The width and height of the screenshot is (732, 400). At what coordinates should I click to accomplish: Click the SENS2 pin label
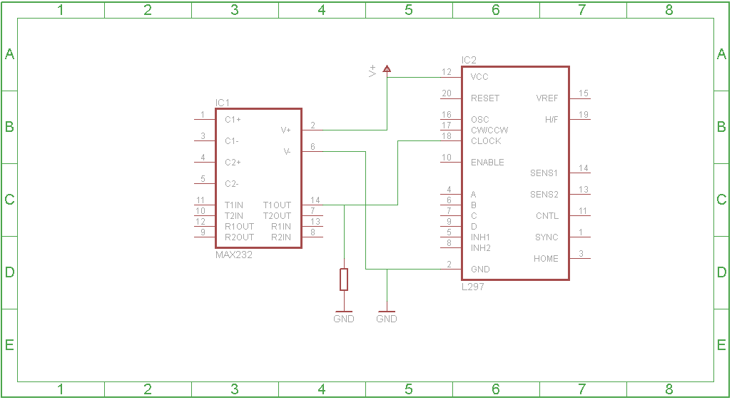pyautogui.click(x=544, y=195)
